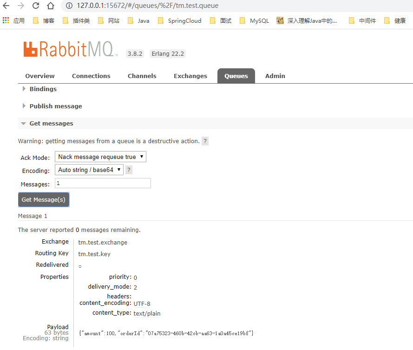The image size is (413, 350).
Task: Click the Get Message(s) button
Action: pyautogui.click(x=44, y=200)
